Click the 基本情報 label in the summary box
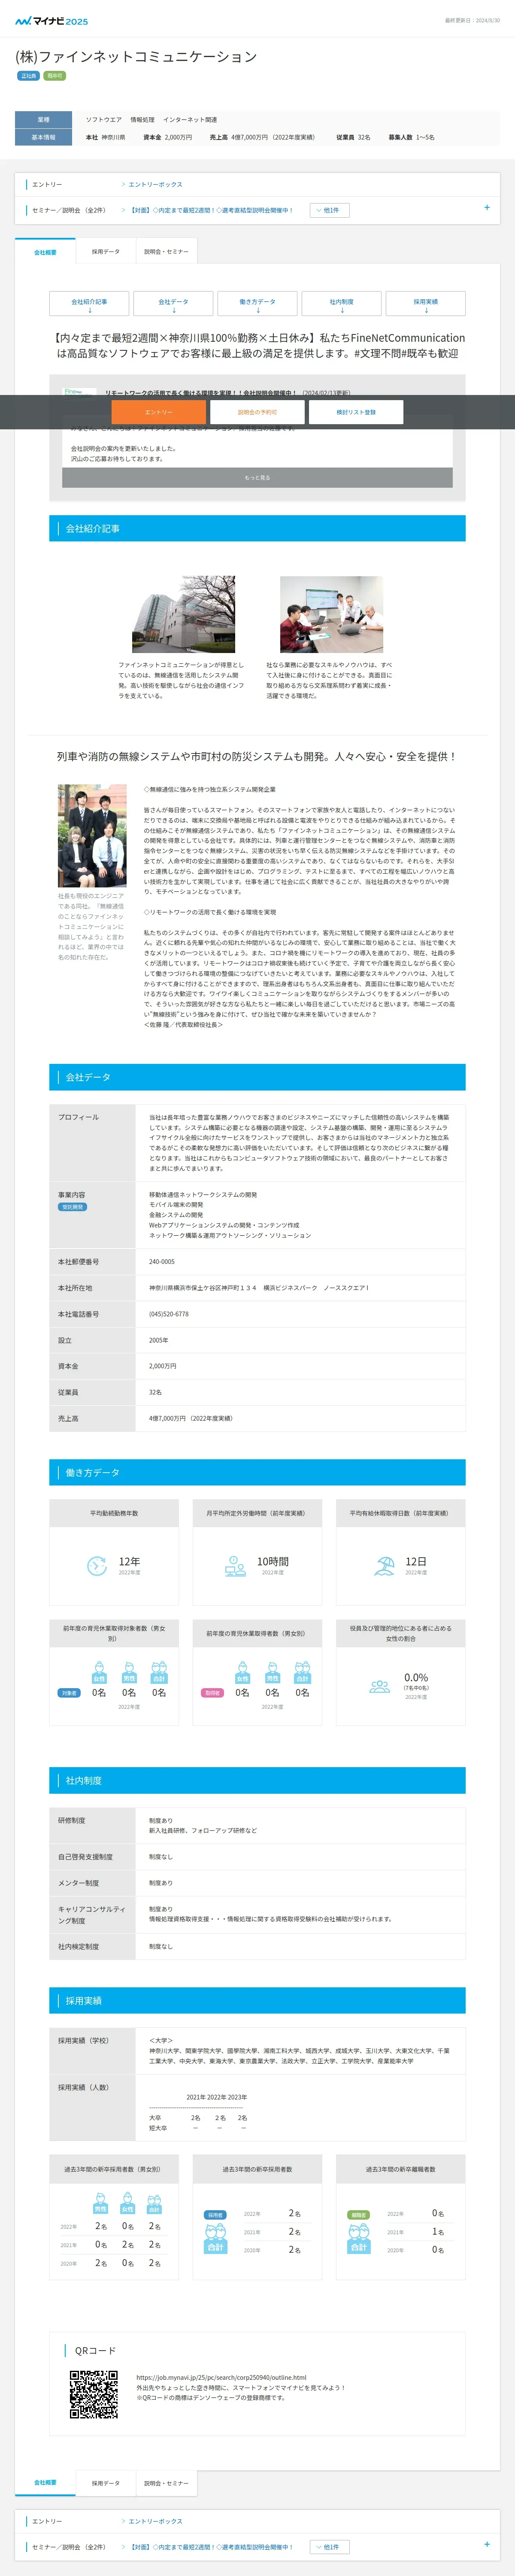Screen dimensions: 515x2576 43,137
